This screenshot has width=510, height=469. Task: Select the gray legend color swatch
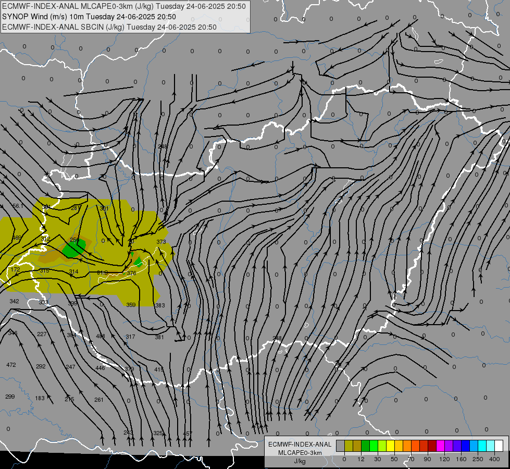tap(341, 446)
